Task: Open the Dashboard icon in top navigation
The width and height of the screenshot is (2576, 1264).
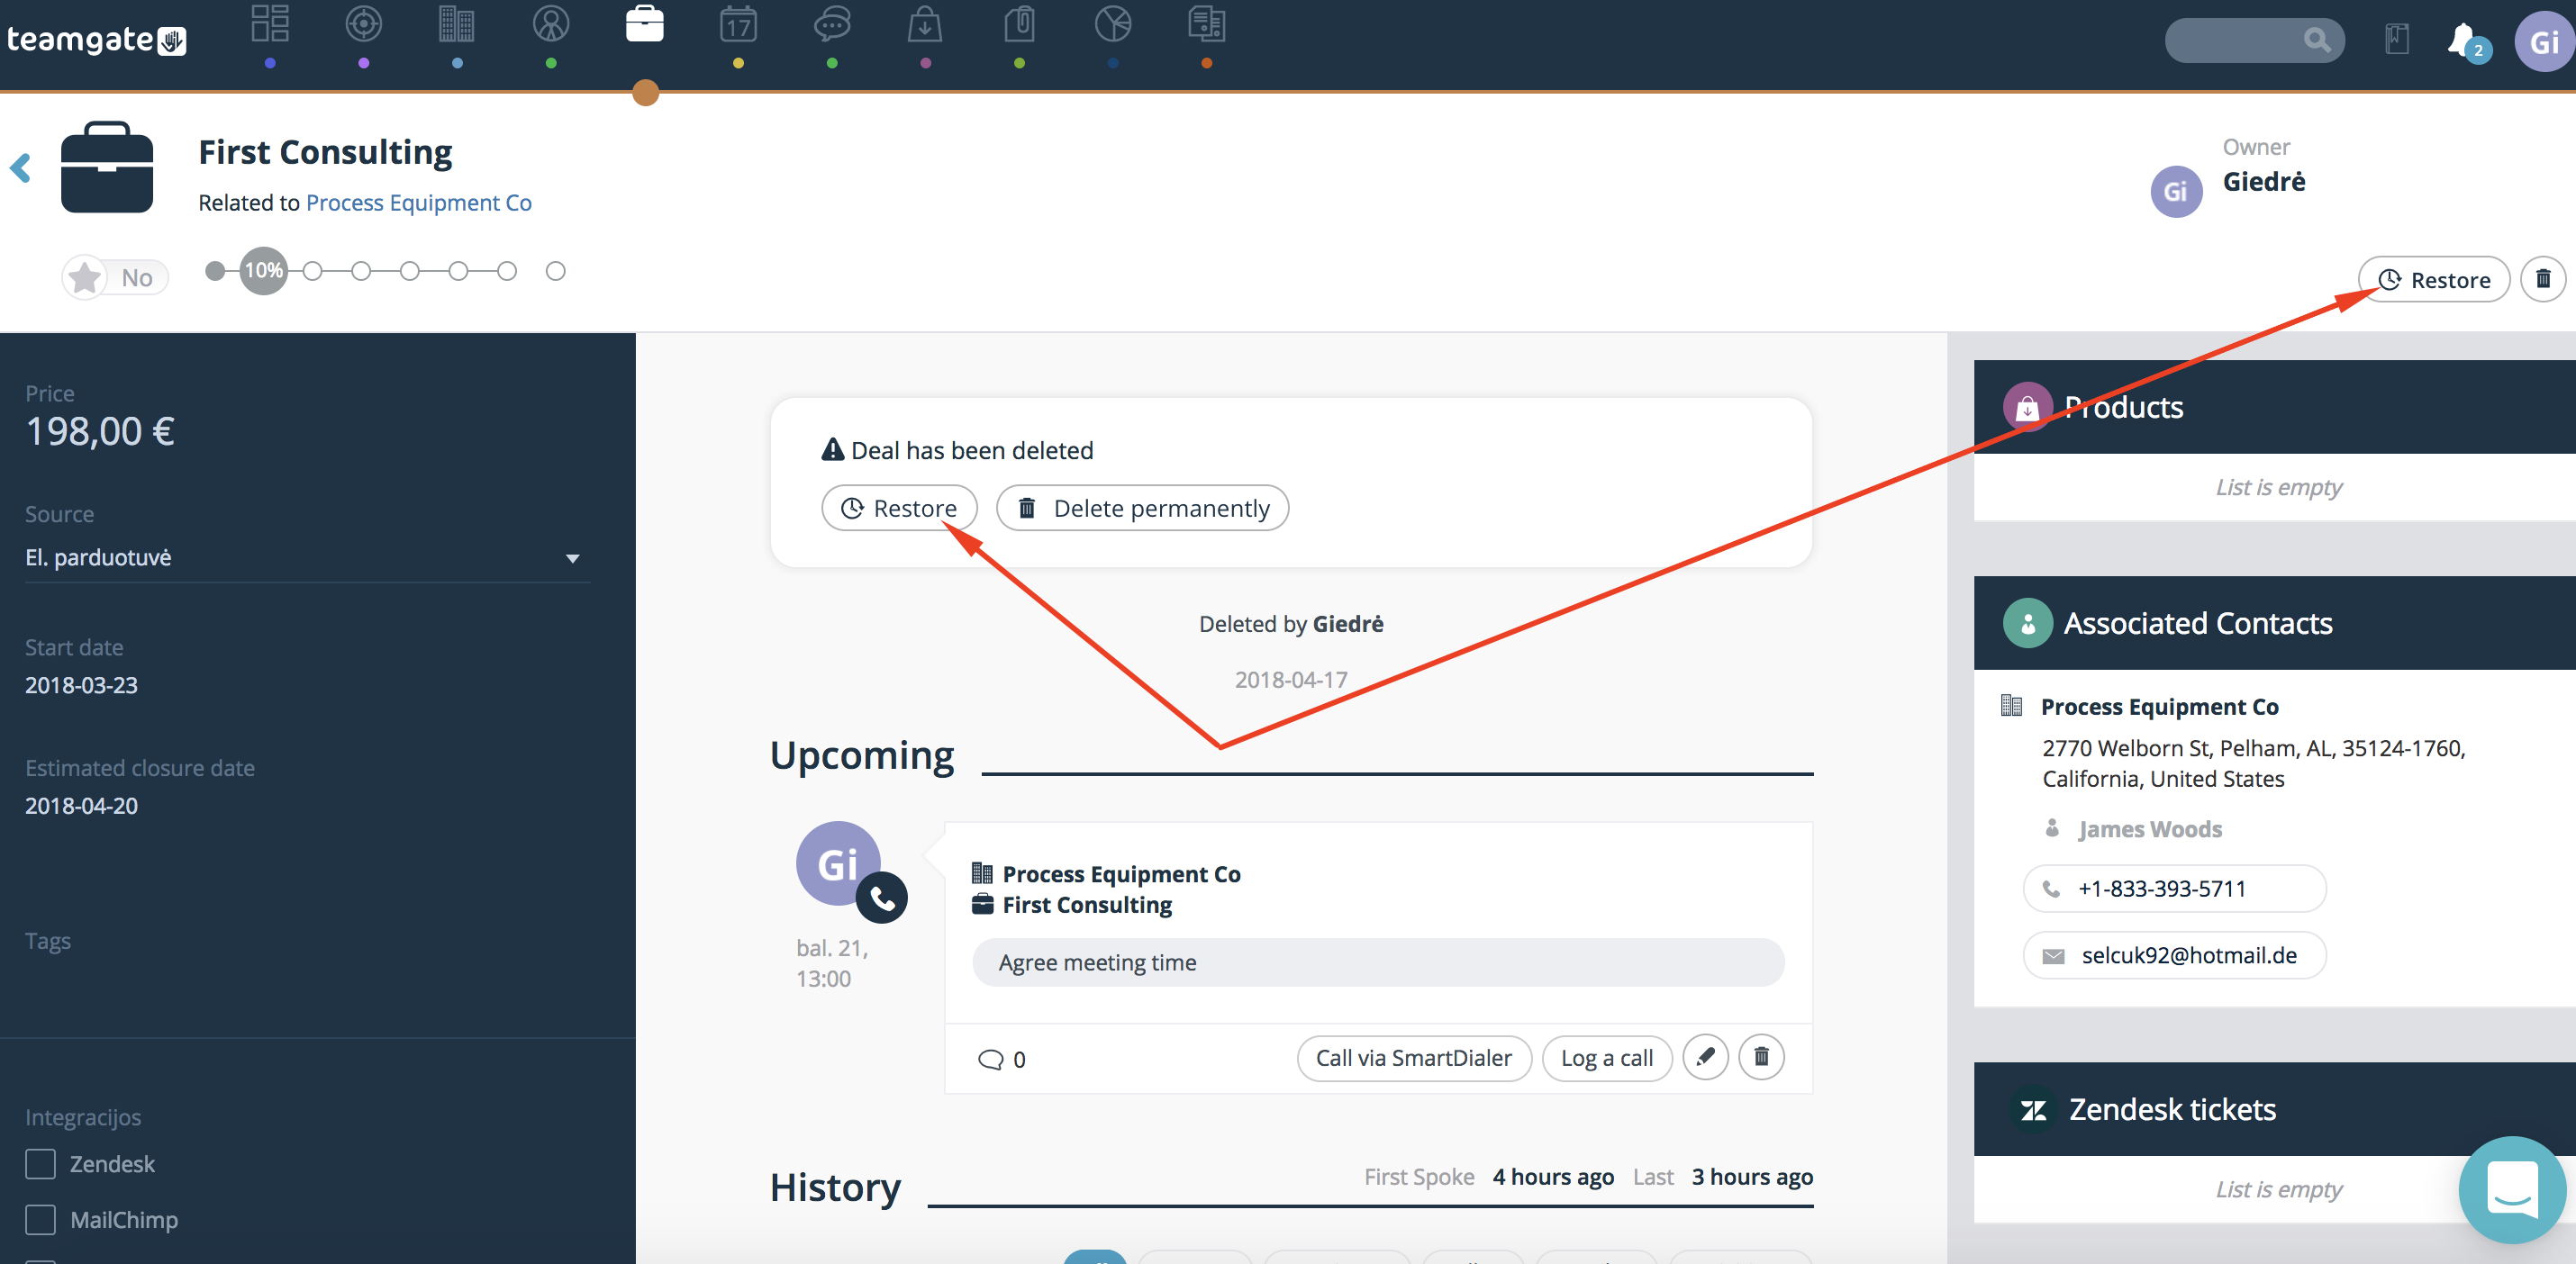Action: 270,24
